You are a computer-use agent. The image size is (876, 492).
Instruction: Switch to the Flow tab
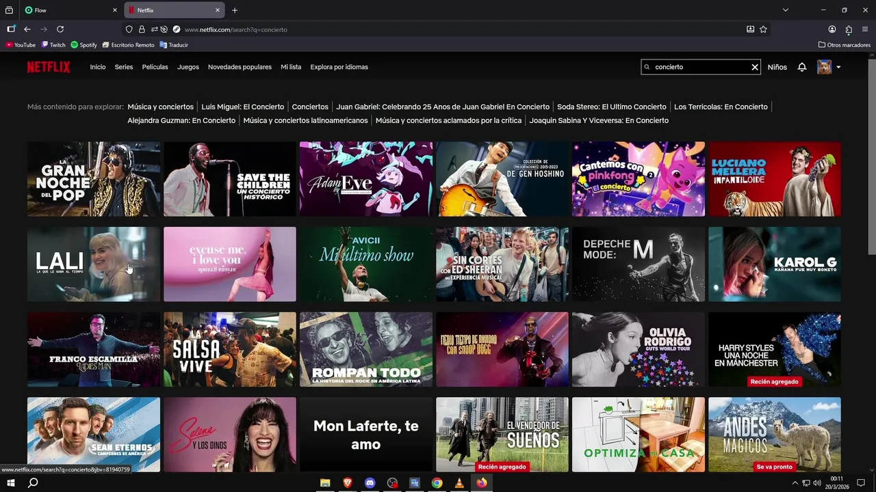(70, 10)
